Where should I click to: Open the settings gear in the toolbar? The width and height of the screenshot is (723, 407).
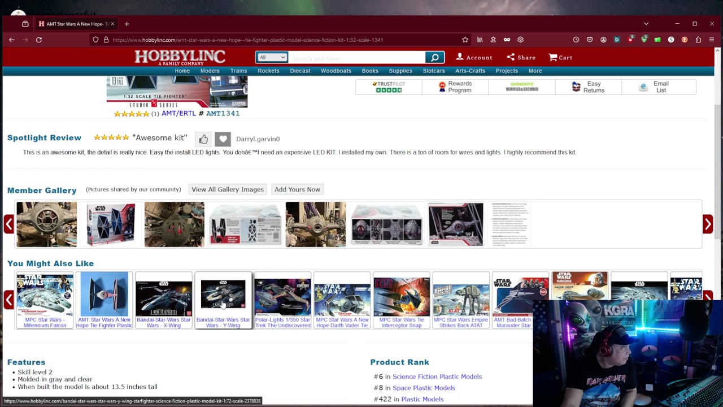520,40
